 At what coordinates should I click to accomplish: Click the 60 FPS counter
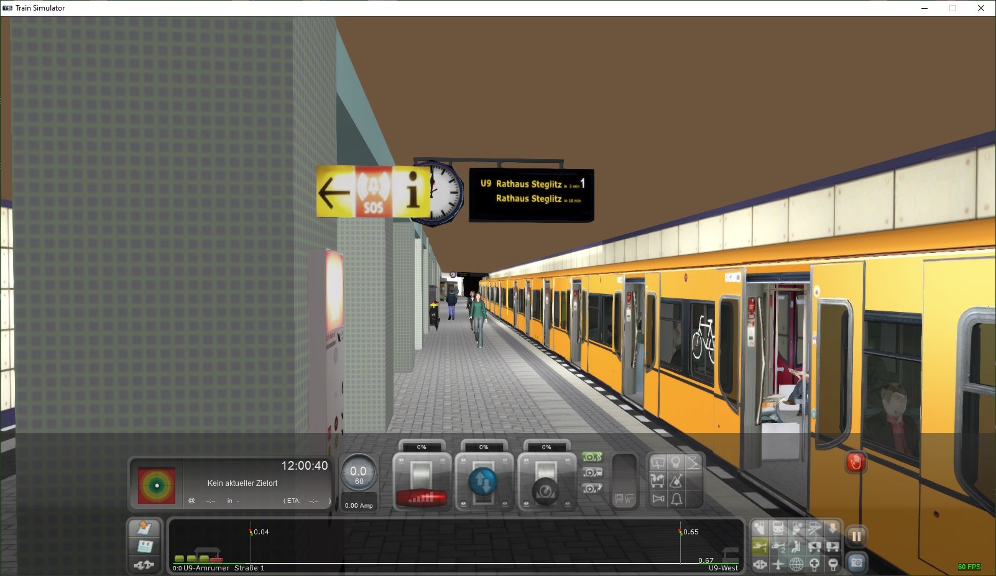tap(969, 567)
